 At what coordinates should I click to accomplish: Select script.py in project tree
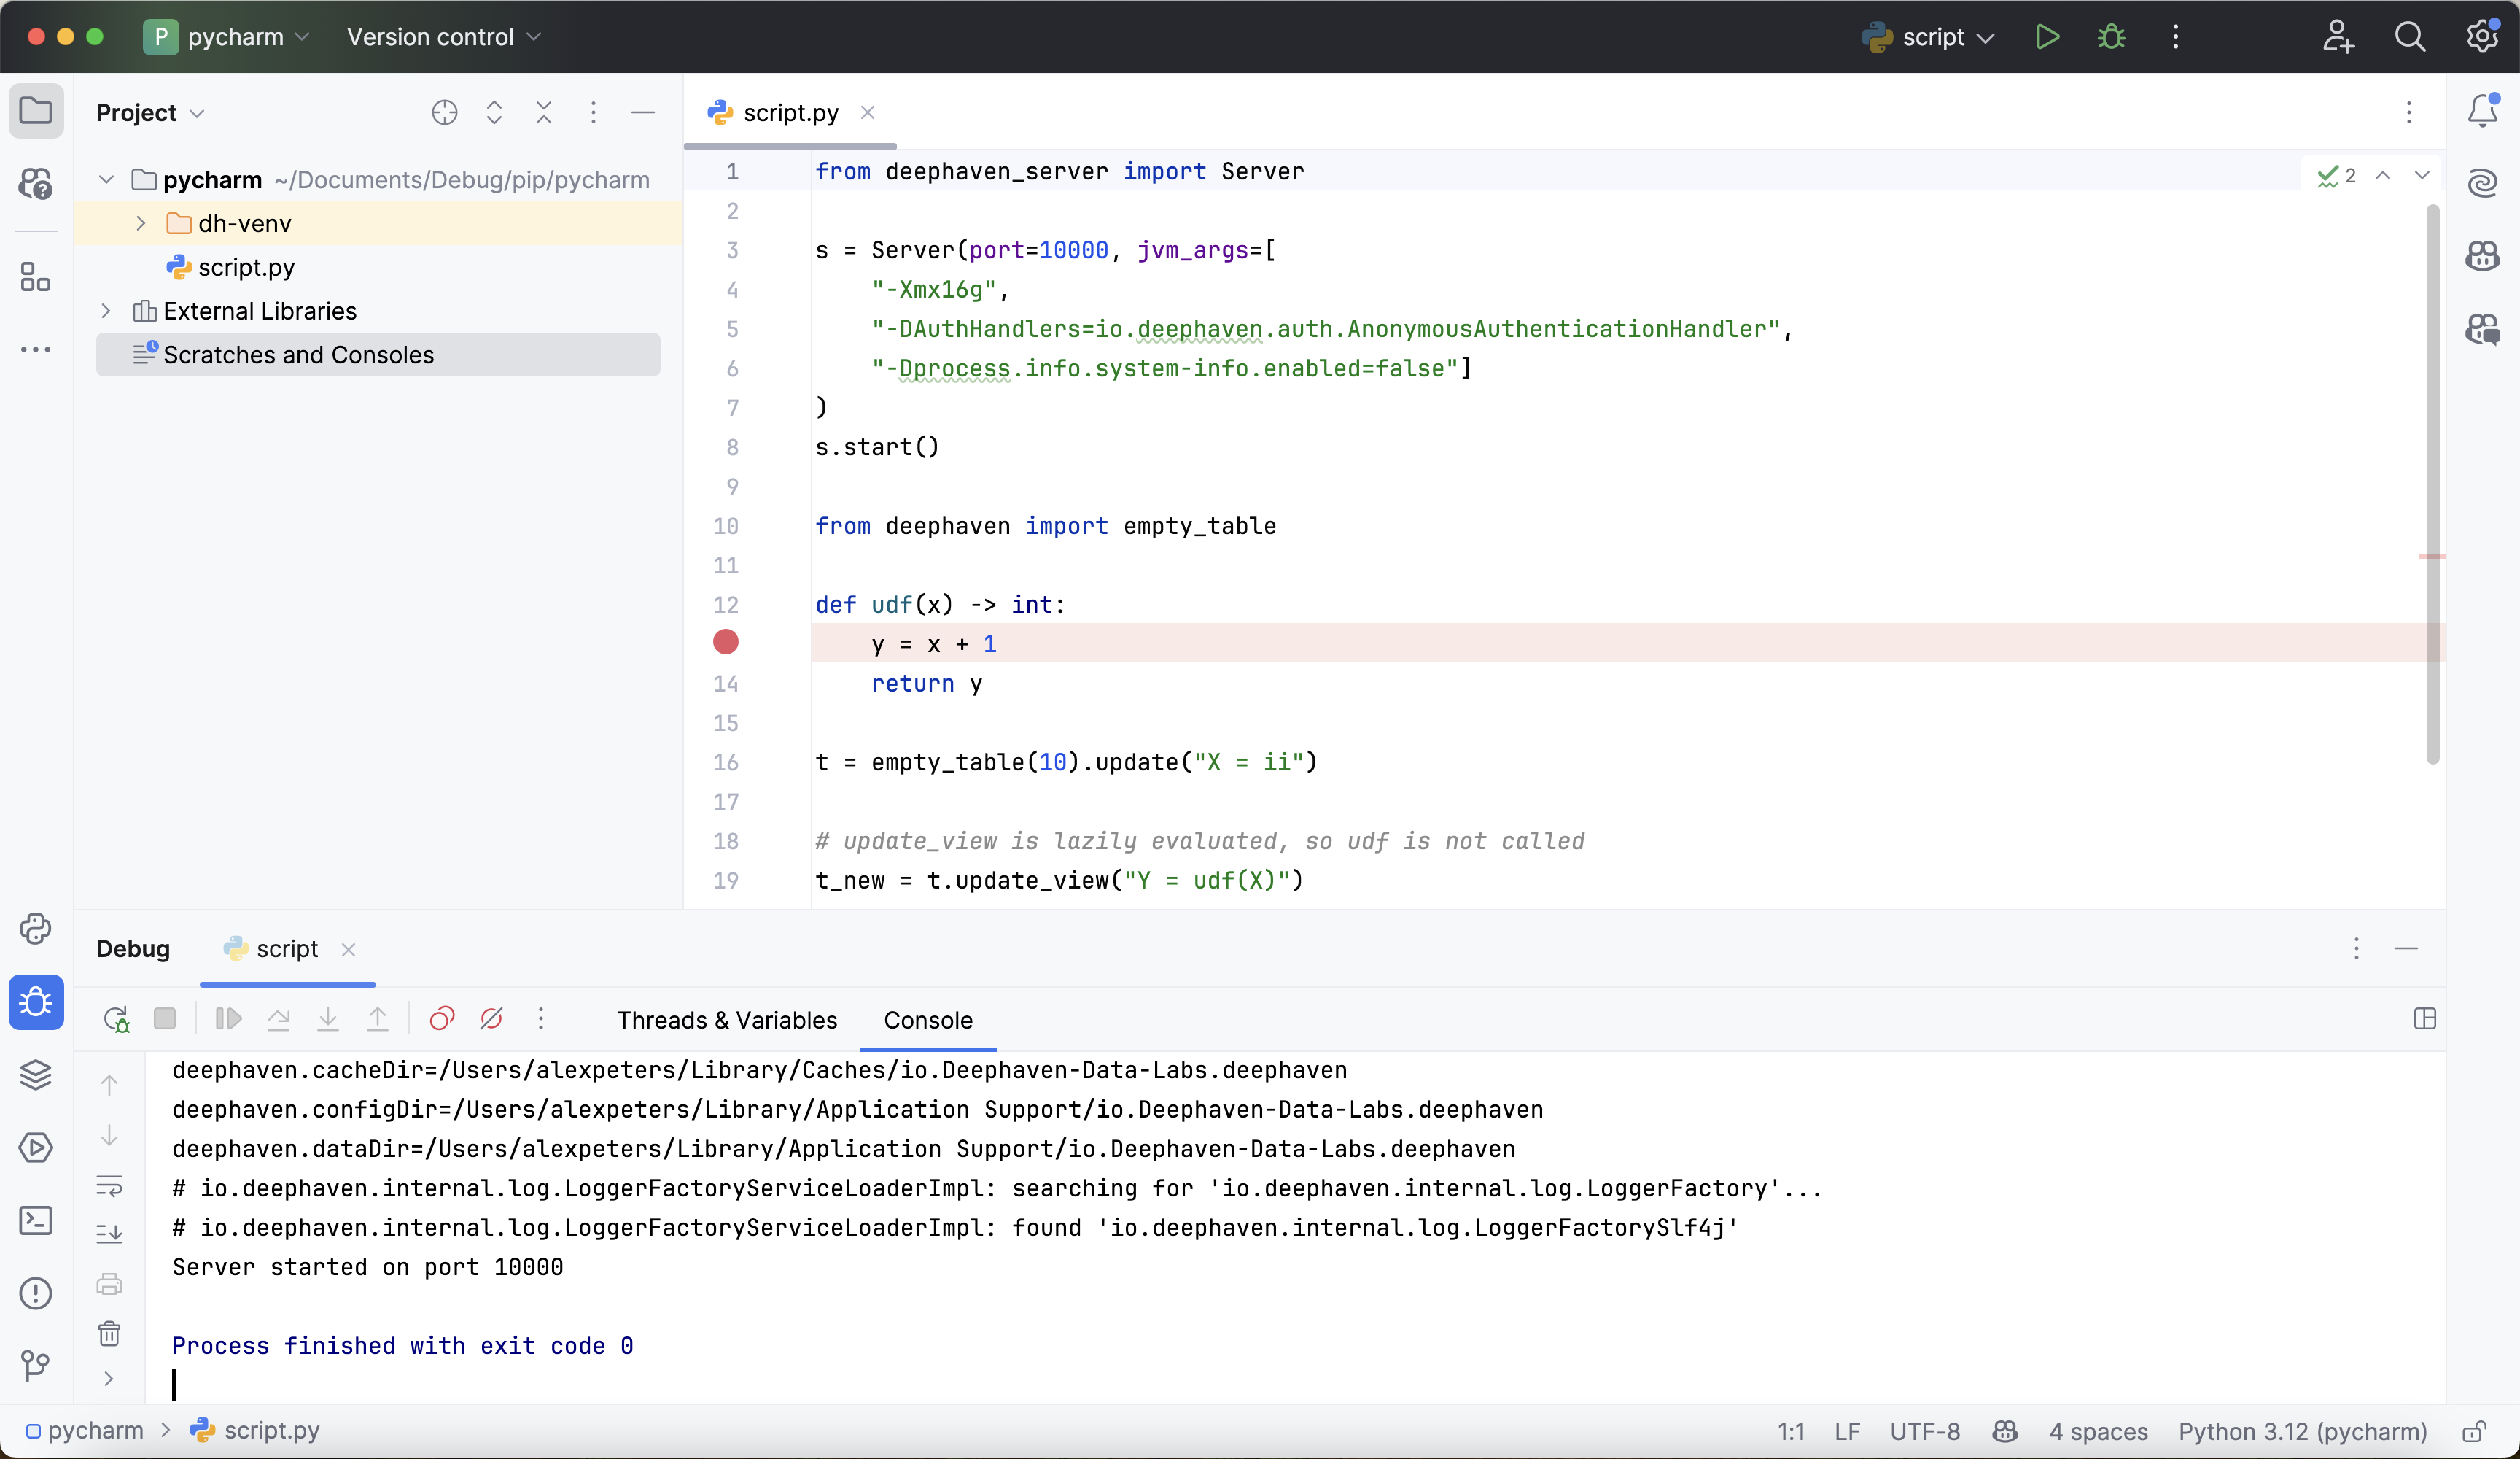(246, 267)
